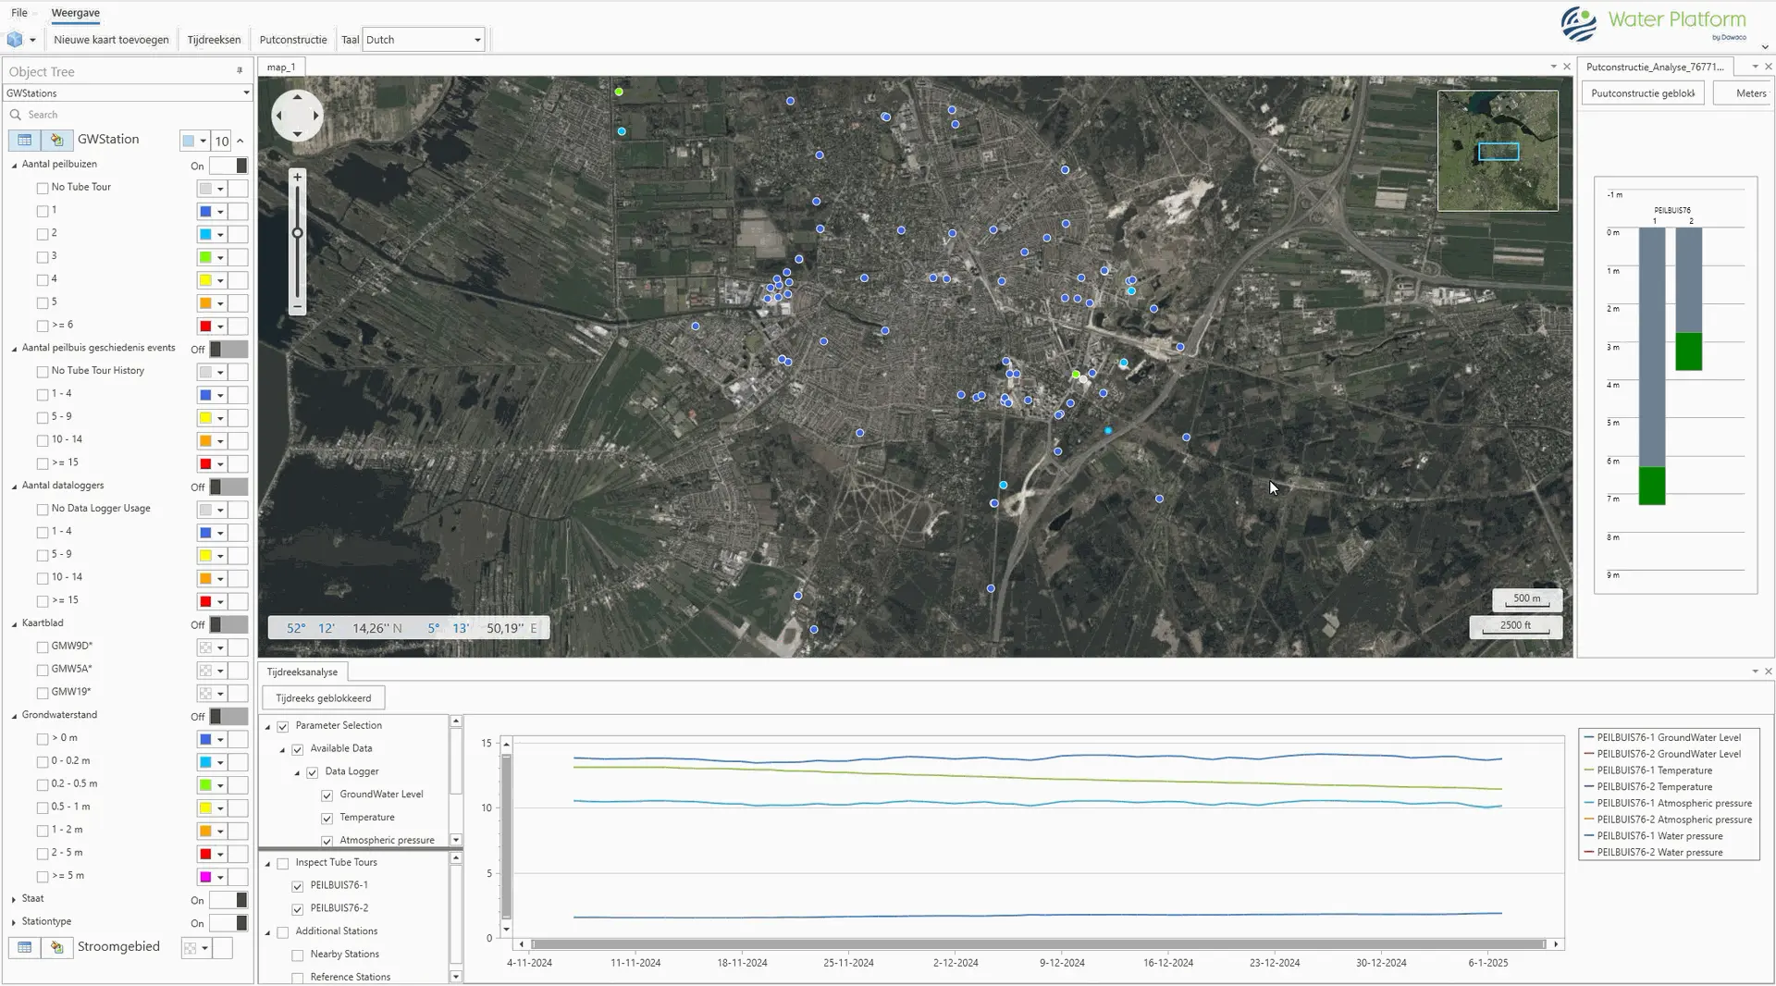Uncheck the Temperature parameter checkbox

tap(327, 819)
